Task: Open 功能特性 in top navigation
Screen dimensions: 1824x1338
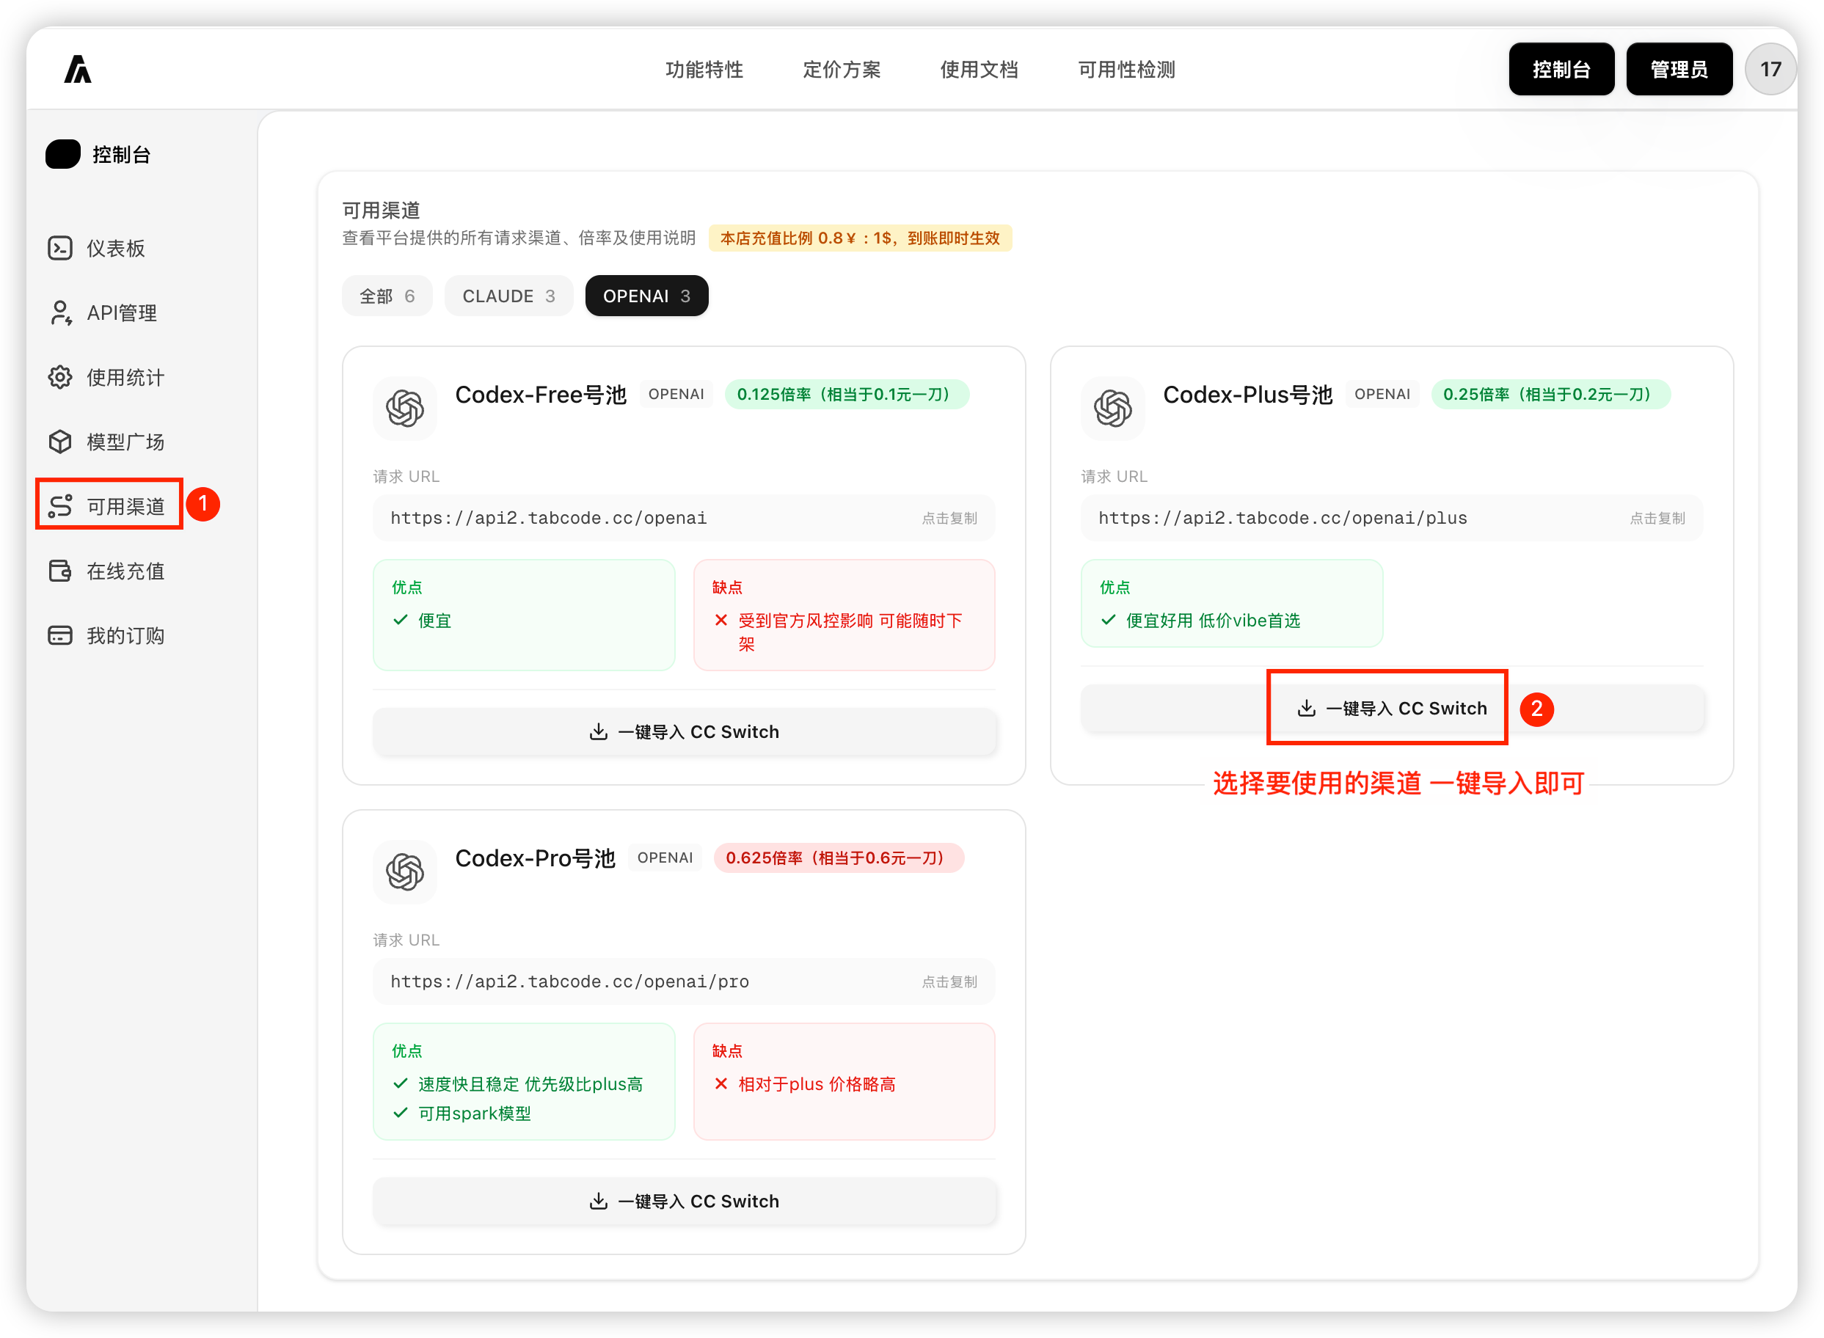Action: pos(704,70)
